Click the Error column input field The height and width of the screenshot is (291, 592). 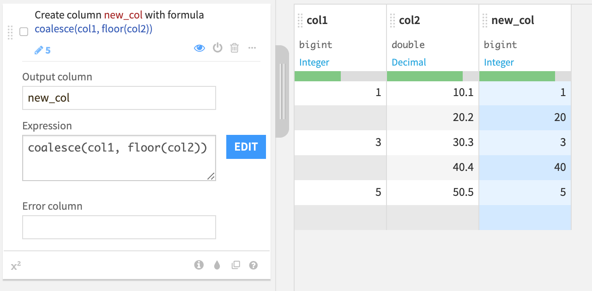click(119, 227)
